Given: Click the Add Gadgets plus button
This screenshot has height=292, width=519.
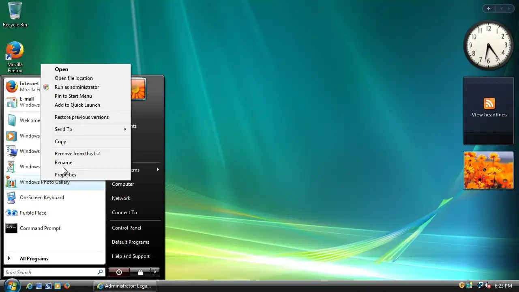Looking at the screenshot, I should tap(489, 9).
